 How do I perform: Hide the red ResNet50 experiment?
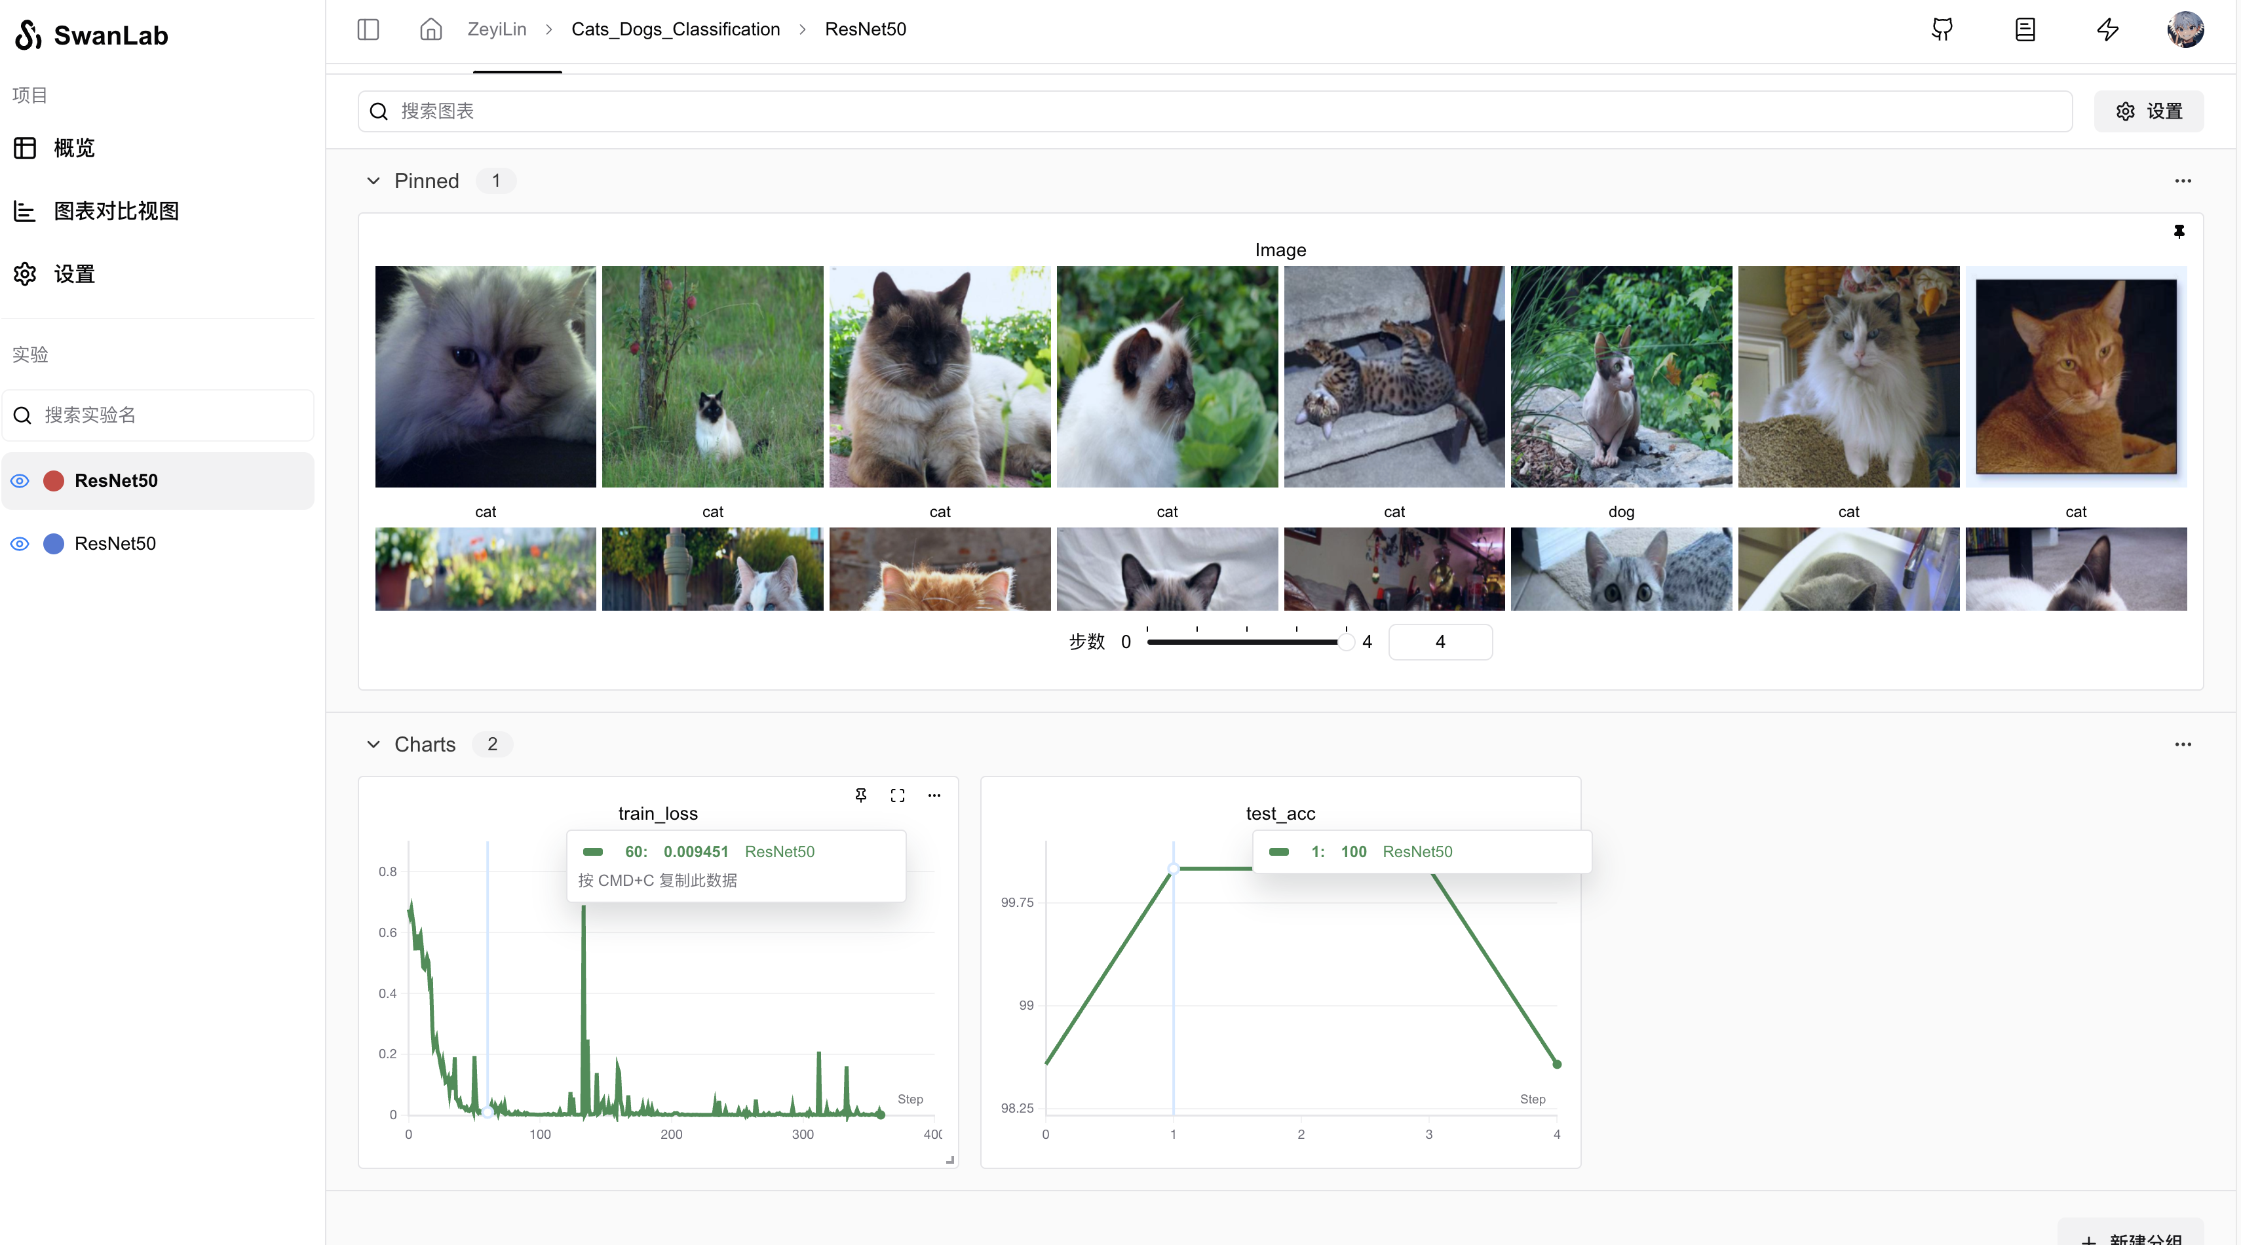tap(20, 481)
